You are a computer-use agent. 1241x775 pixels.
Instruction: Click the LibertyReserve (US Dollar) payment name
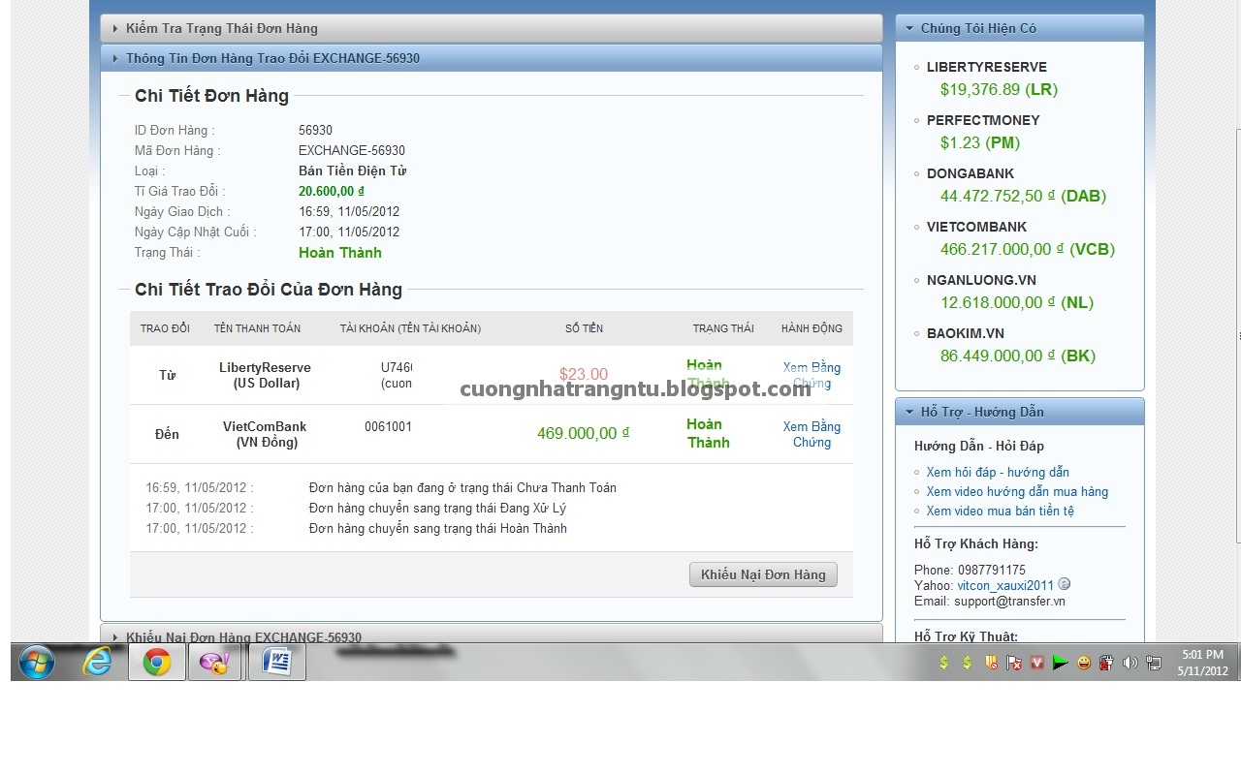265,375
